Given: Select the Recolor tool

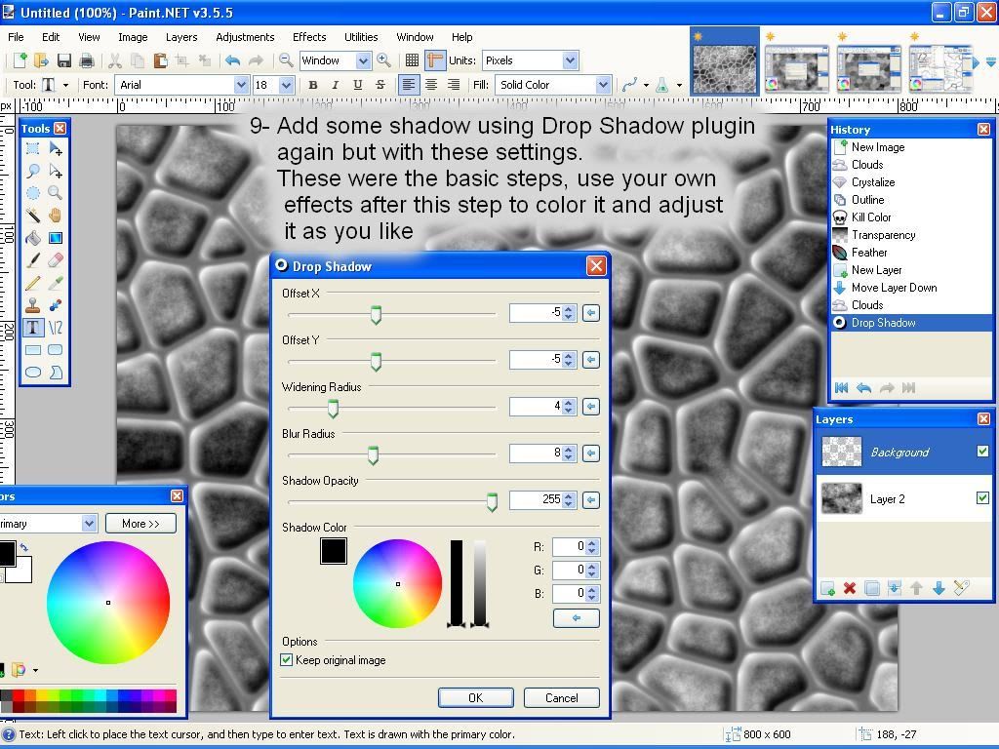Looking at the screenshot, I should pyautogui.click(x=56, y=305).
